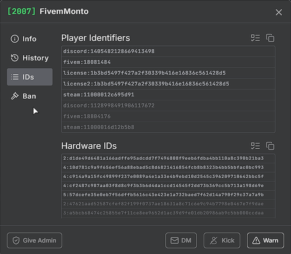Select the license: identifier row

[168, 73]
